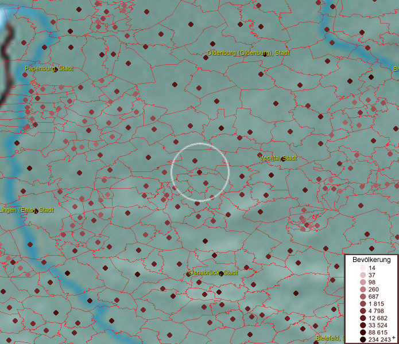Select the Papenburg, Stadt label
Viewport: 399px width, 344px height.
(49, 69)
